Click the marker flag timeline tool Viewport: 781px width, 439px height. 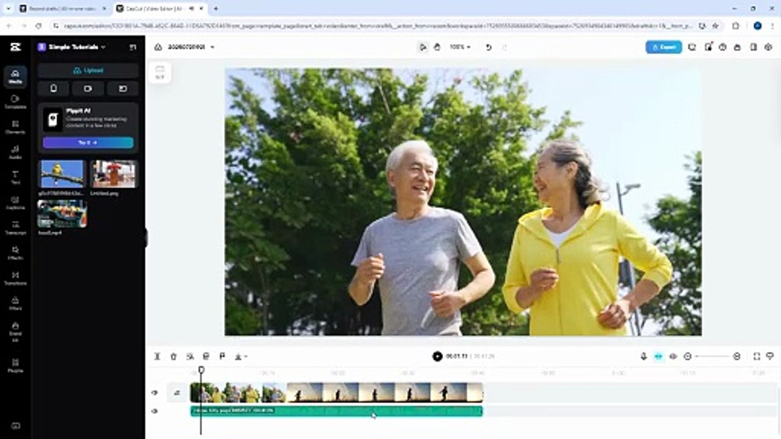click(x=222, y=356)
